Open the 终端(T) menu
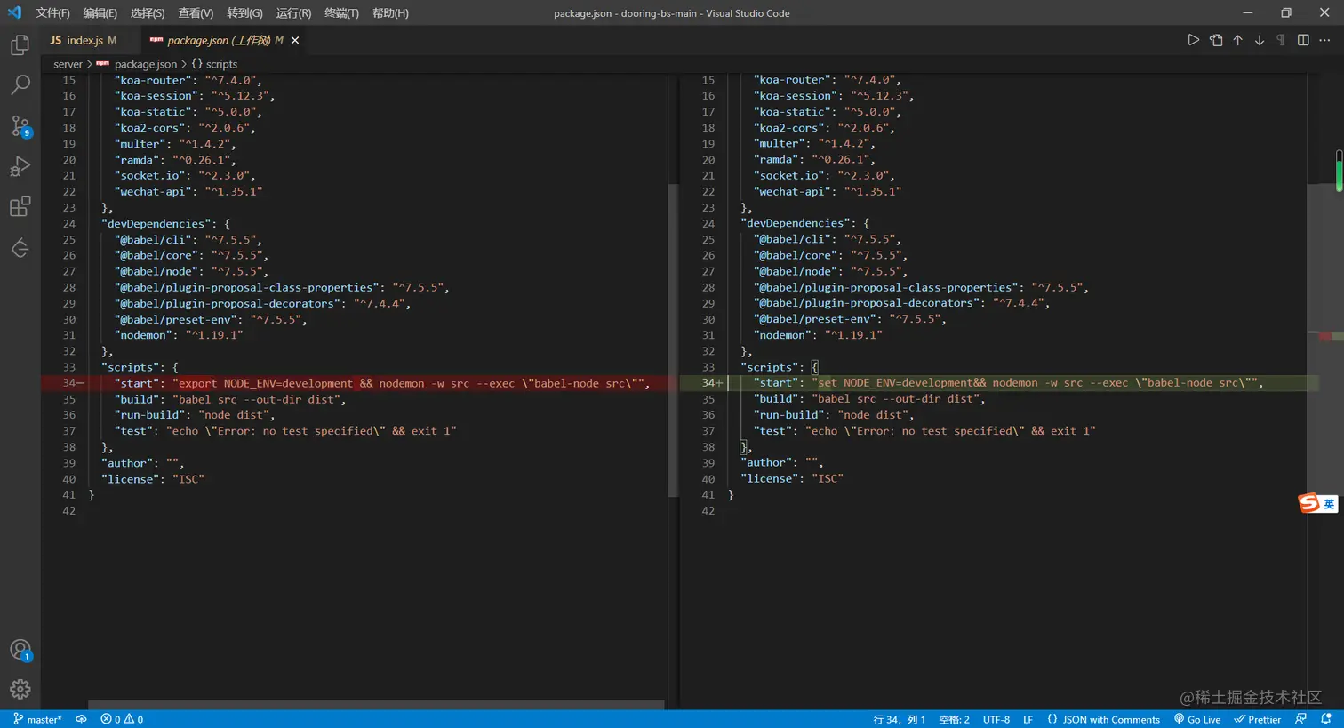1344x728 pixels. 341,13
